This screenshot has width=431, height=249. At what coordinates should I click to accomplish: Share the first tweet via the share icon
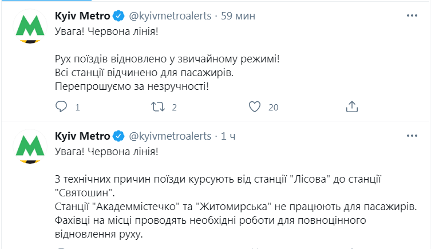click(353, 106)
